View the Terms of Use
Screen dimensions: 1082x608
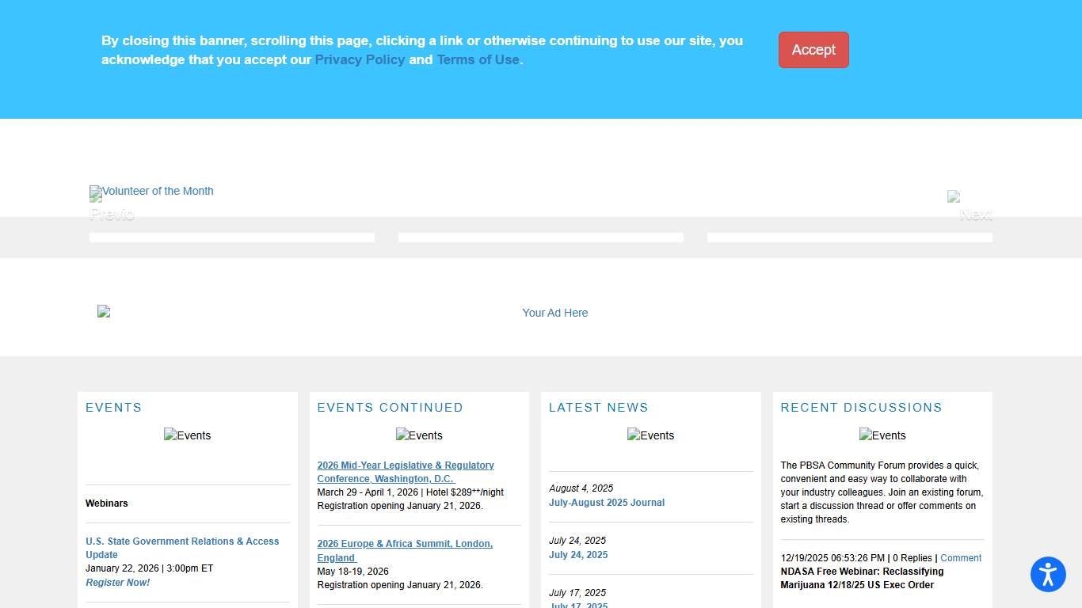[x=478, y=59]
